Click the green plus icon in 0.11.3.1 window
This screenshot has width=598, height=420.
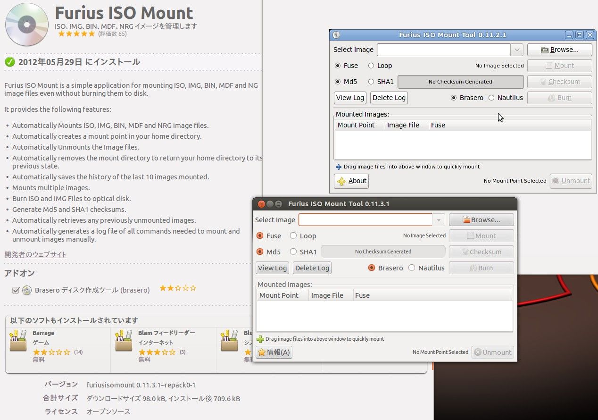coord(260,339)
